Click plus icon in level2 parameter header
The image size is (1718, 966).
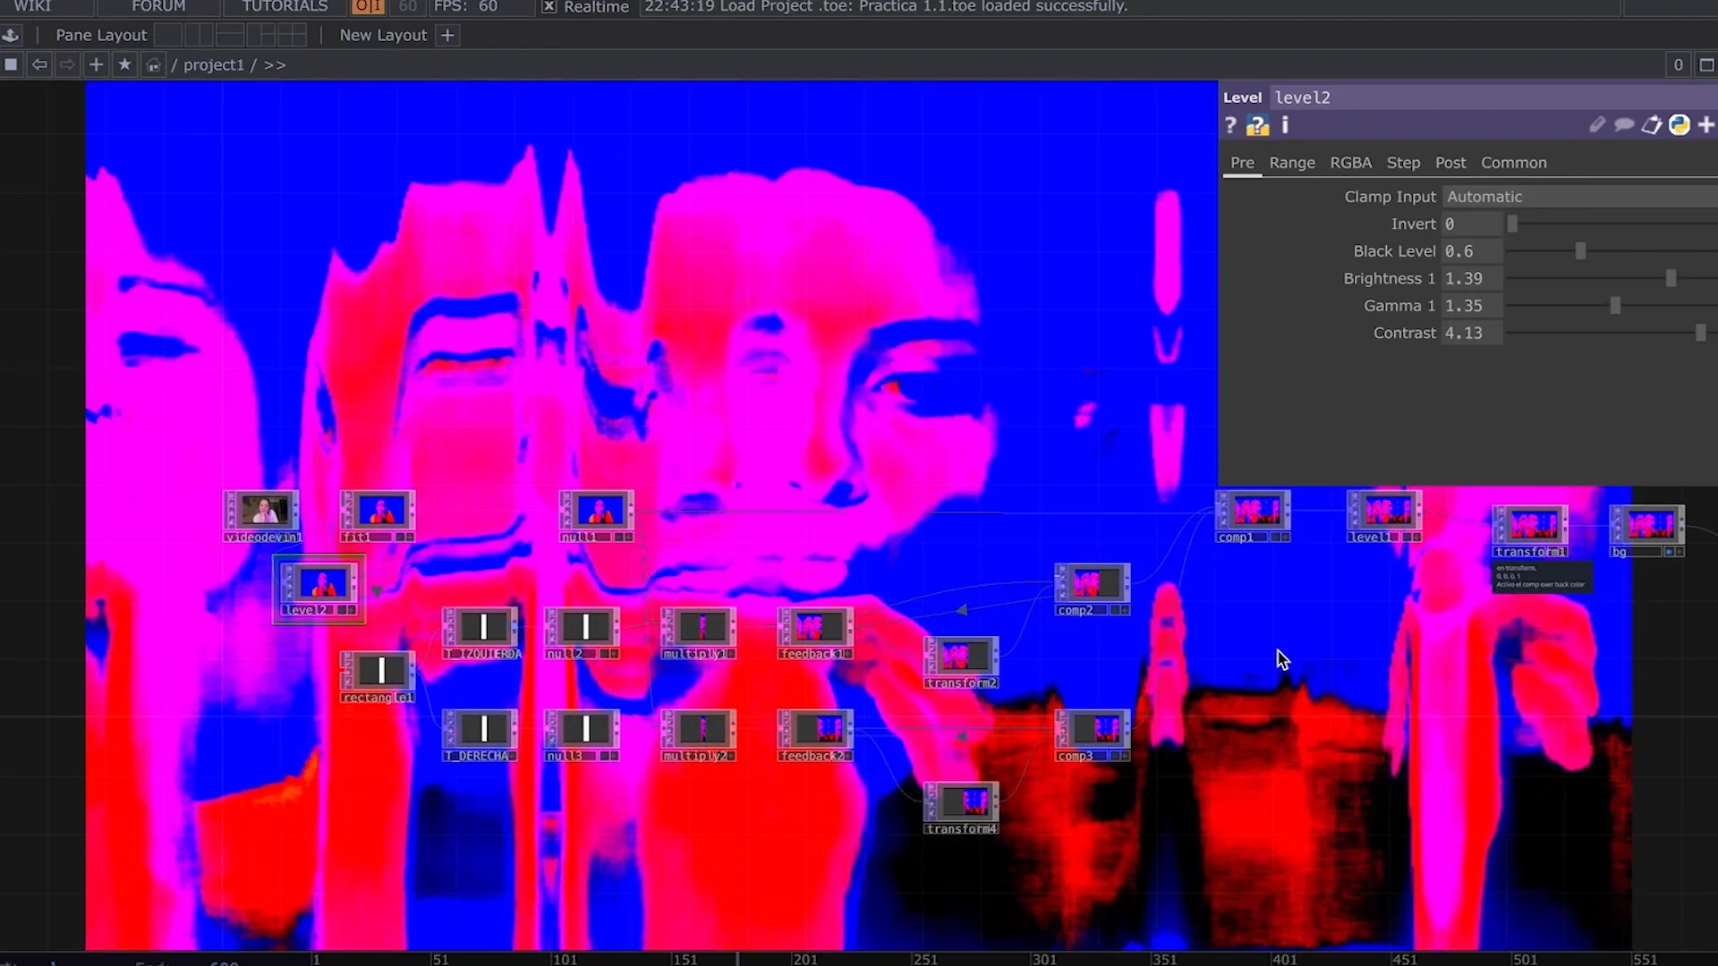point(1706,125)
